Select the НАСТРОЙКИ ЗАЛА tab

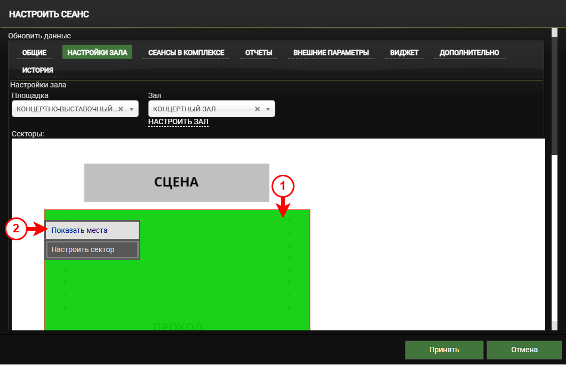coord(97,53)
